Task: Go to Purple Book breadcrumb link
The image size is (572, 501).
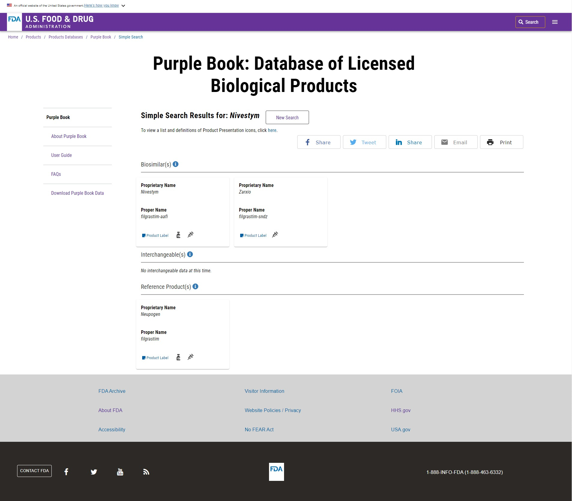Action: (101, 37)
